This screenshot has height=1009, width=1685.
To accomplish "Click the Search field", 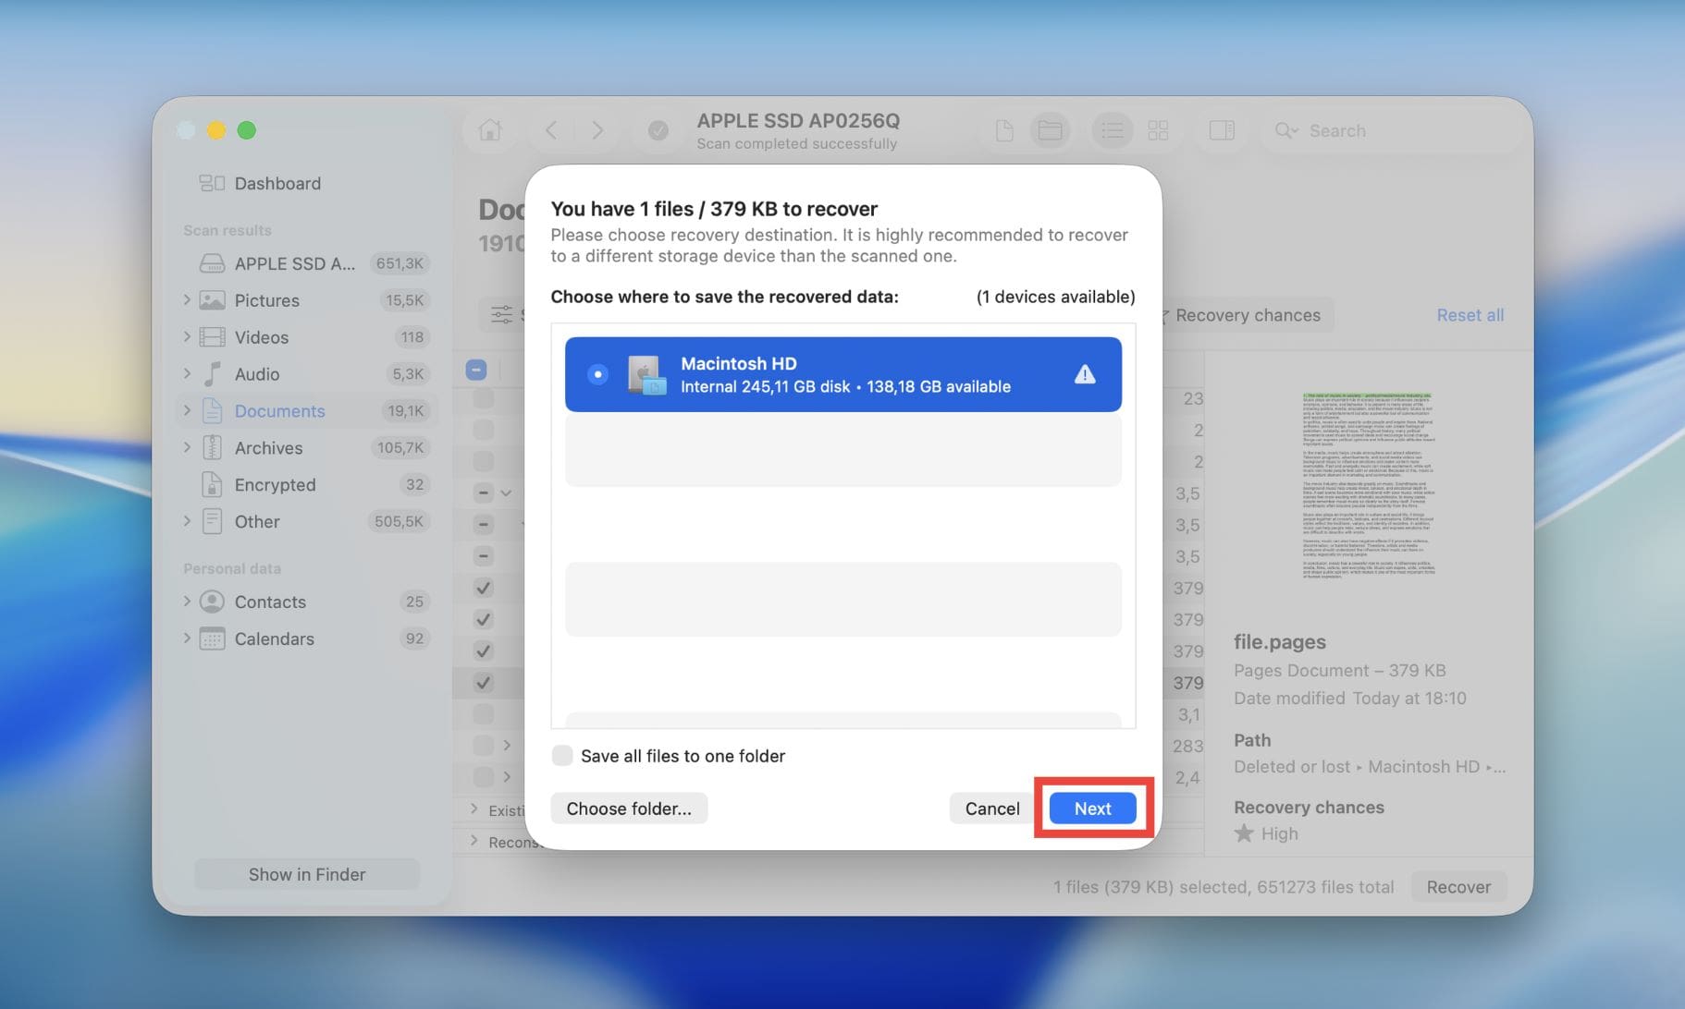I will pos(1392,130).
